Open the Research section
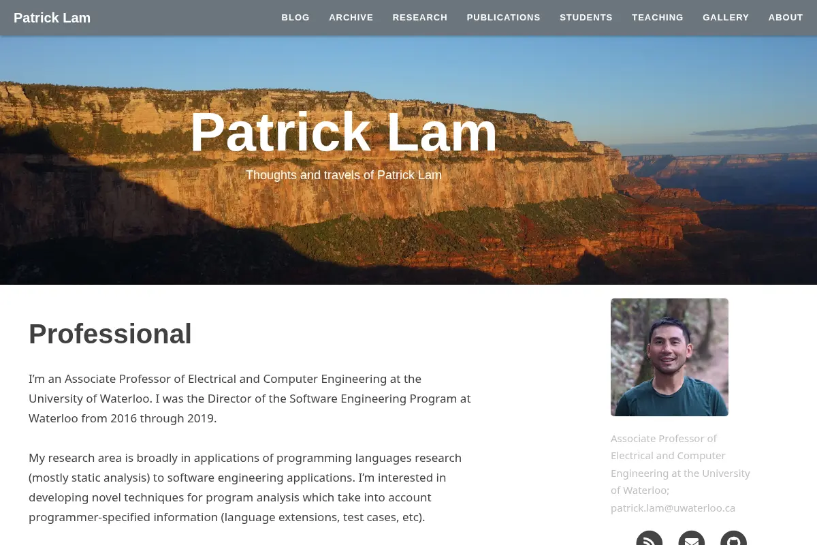This screenshot has width=817, height=545. (420, 18)
